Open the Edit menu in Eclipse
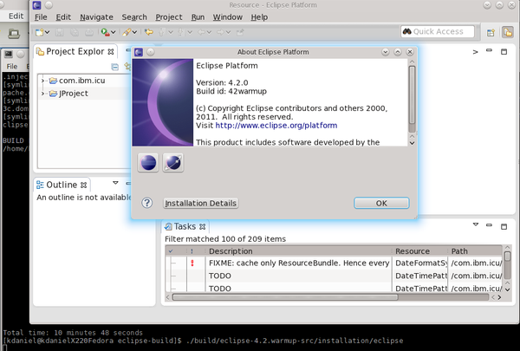Viewport: 520px width, 351px height. point(63,17)
